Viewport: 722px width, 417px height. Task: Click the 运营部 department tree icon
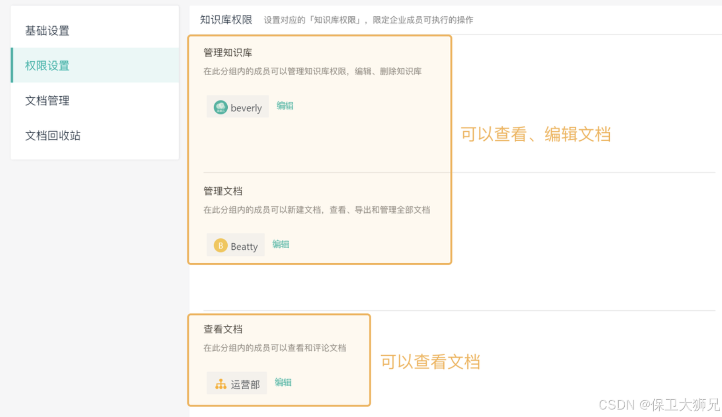click(220, 383)
